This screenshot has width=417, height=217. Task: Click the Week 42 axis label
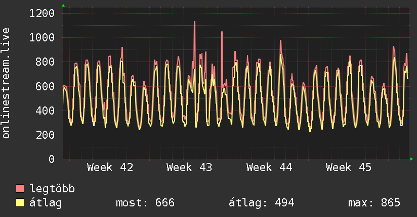tap(110, 168)
